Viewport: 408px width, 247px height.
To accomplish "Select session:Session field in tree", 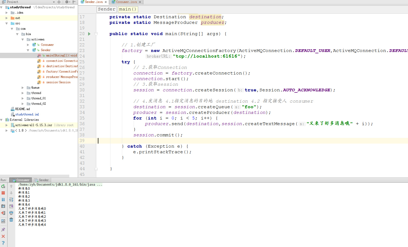I will pos(58,82).
